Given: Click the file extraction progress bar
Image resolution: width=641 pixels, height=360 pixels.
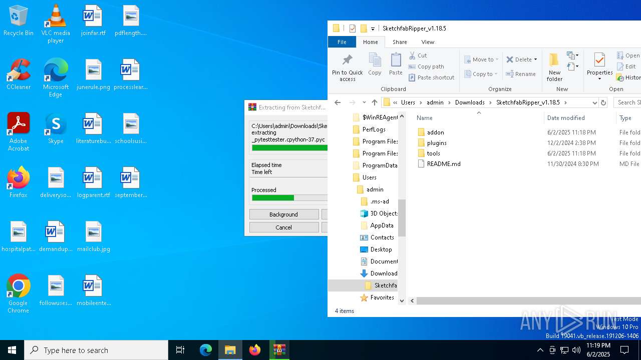Looking at the screenshot, I should pos(289,147).
